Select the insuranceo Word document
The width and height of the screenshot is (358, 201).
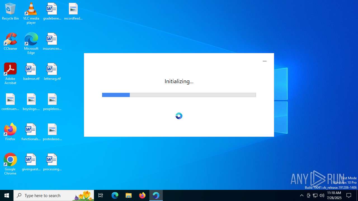52,42
